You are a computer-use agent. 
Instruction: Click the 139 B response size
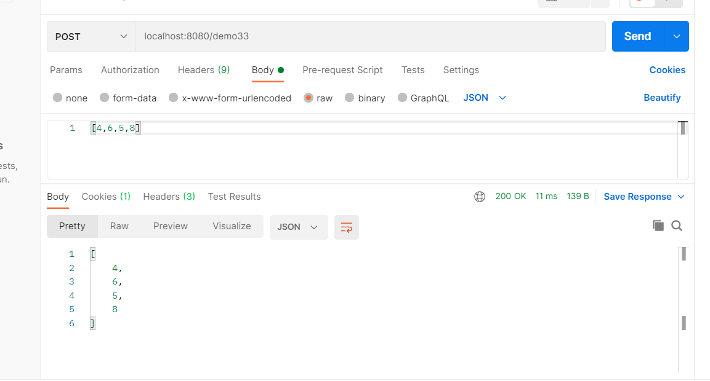[578, 196]
